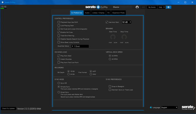Check Maintain Sync on Track Load
This screenshot has width=196, height=114.
pyautogui.click(x=110, y=90)
